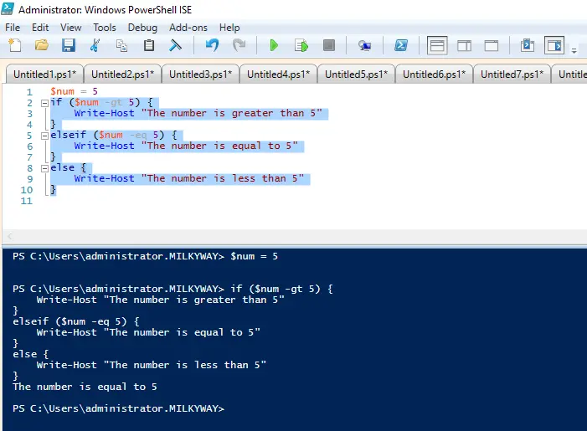Click PowerShell ISE title bar app icon

pyautogui.click(x=8, y=8)
